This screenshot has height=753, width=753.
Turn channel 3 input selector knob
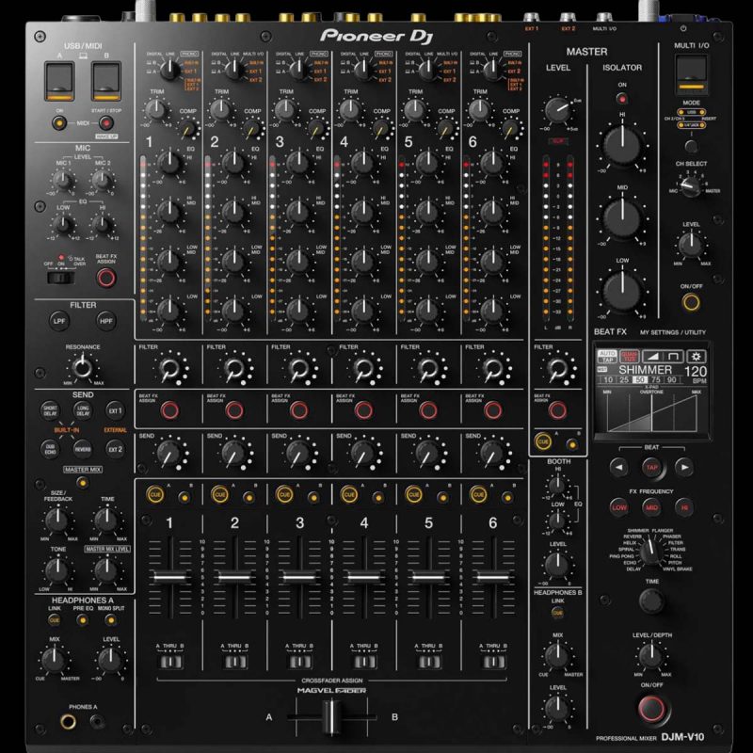point(298,70)
